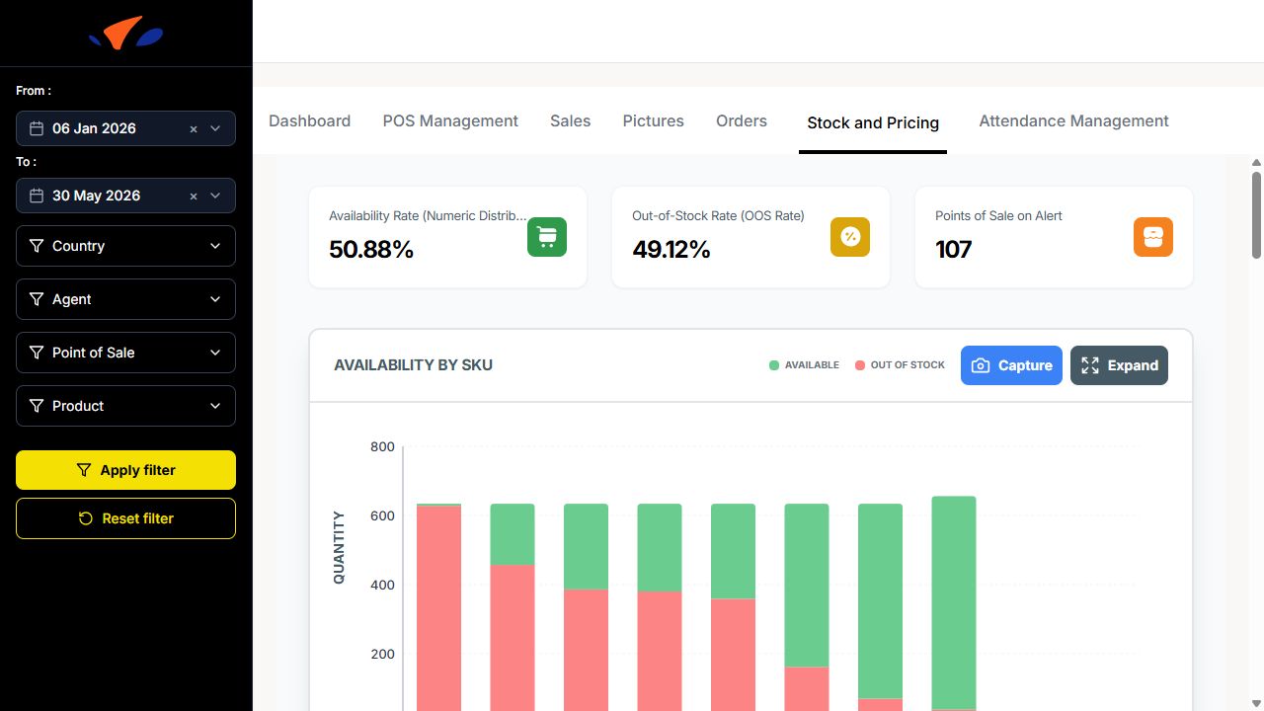Click the Country filter funnel icon

tap(37, 246)
